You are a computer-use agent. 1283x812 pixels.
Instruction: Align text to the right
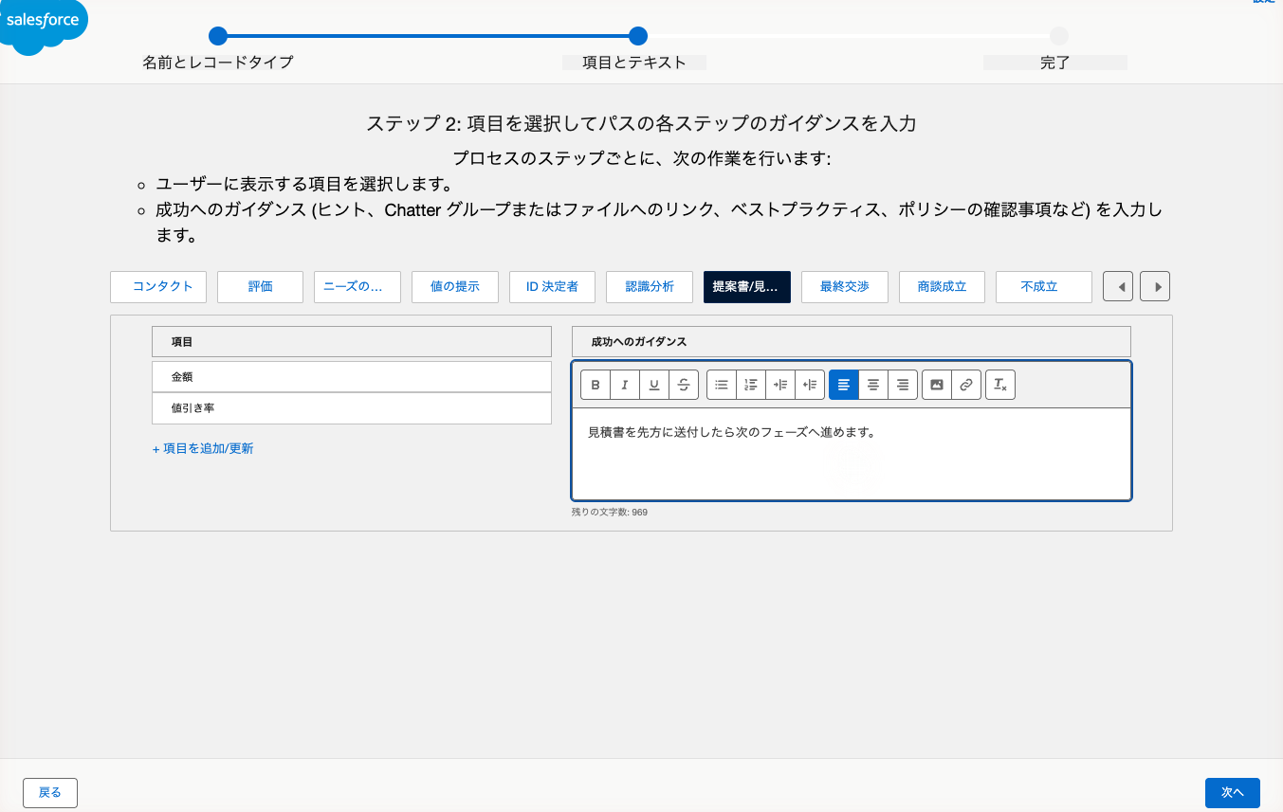click(x=903, y=385)
